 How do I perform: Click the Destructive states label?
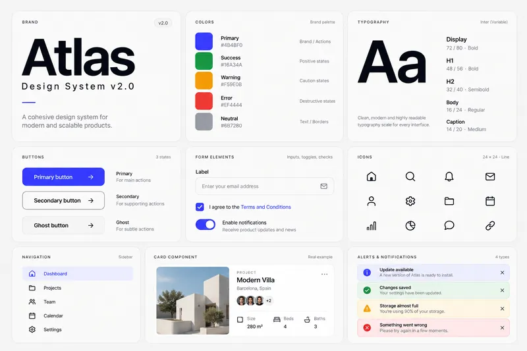318,101
